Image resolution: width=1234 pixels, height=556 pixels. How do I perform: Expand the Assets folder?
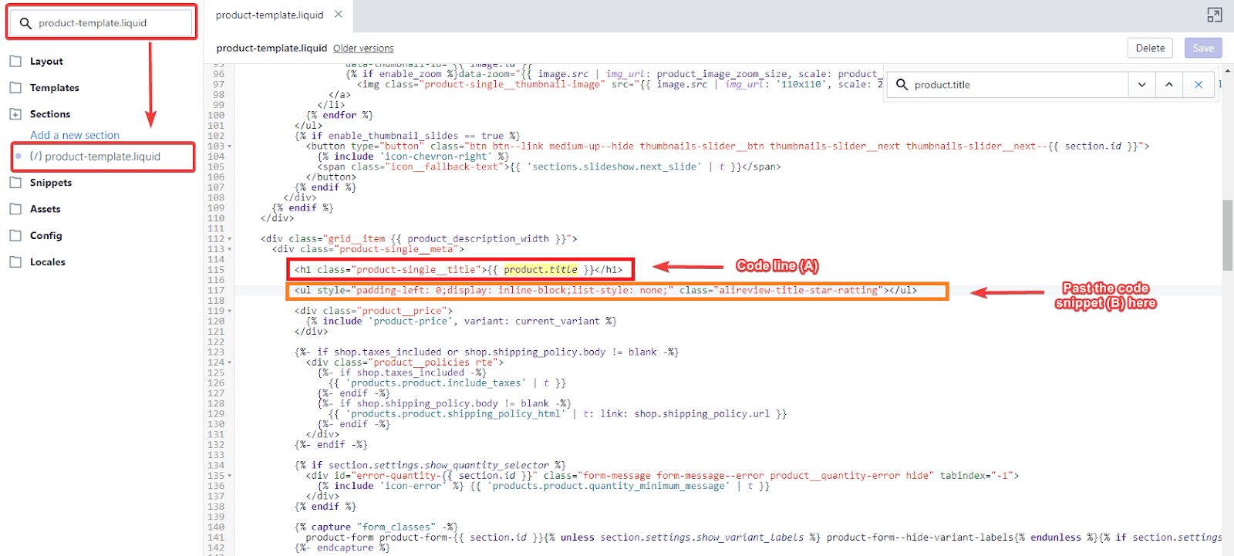point(46,209)
